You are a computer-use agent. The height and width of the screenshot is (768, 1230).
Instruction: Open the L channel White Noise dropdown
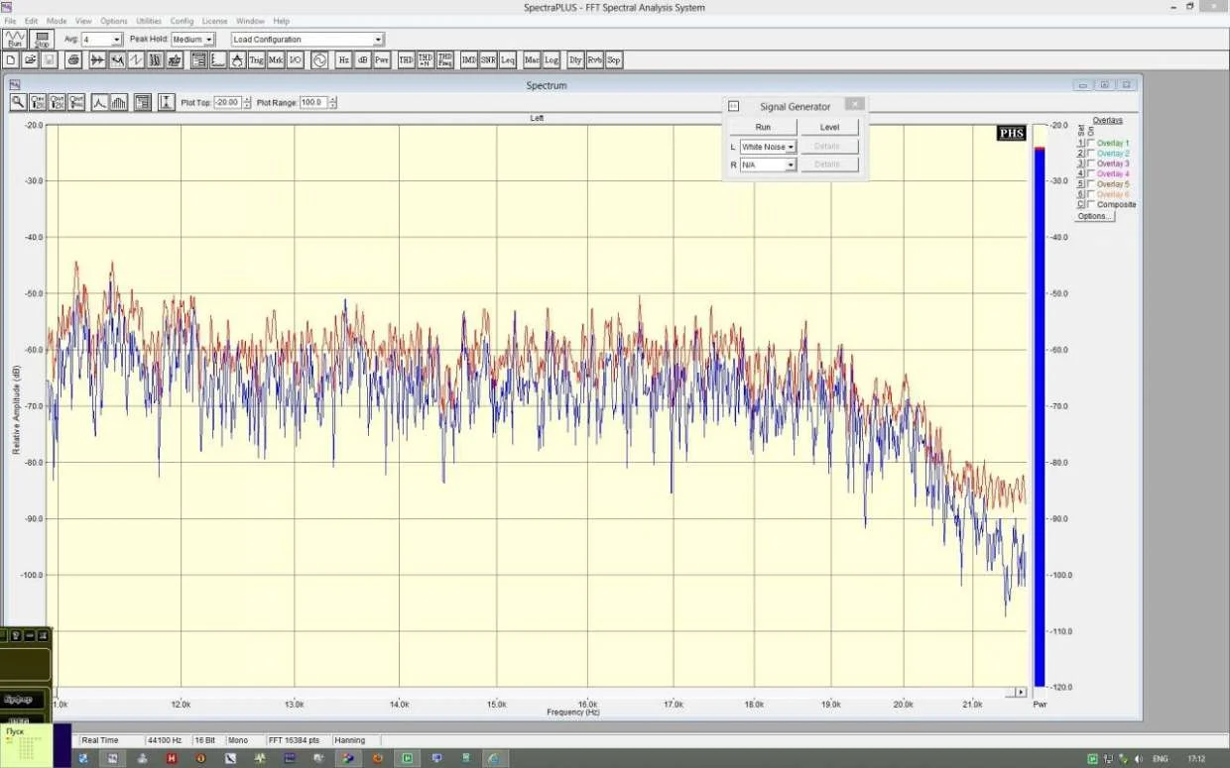[768, 147]
